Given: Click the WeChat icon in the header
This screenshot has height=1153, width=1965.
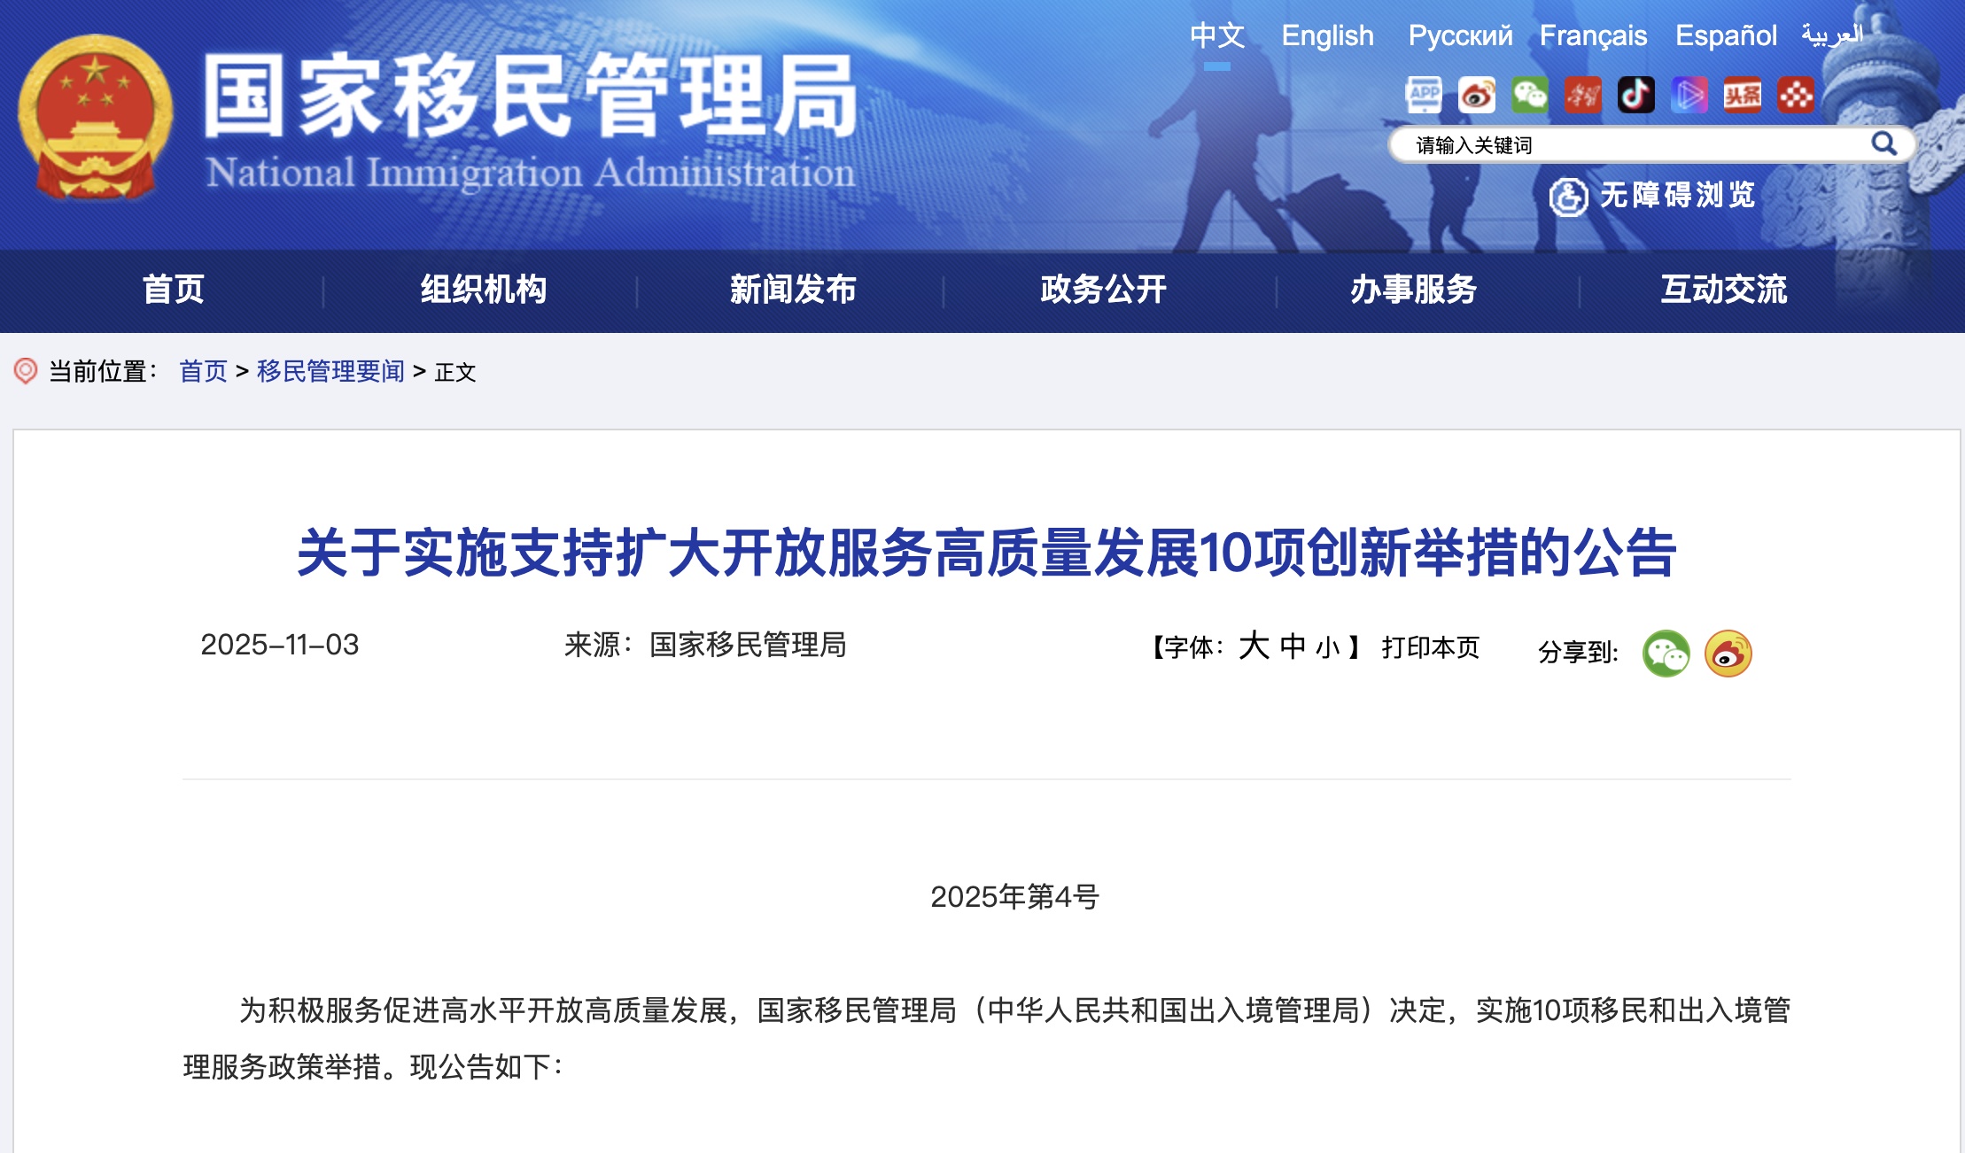Looking at the screenshot, I should (x=1530, y=95).
